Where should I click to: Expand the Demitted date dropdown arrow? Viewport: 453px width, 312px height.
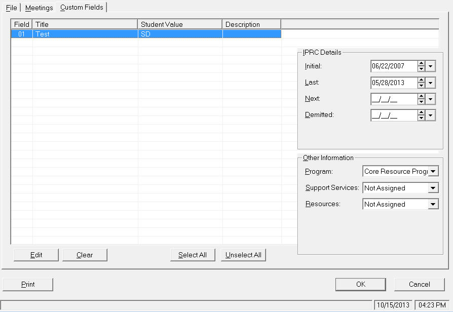click(x=431, y=115)
